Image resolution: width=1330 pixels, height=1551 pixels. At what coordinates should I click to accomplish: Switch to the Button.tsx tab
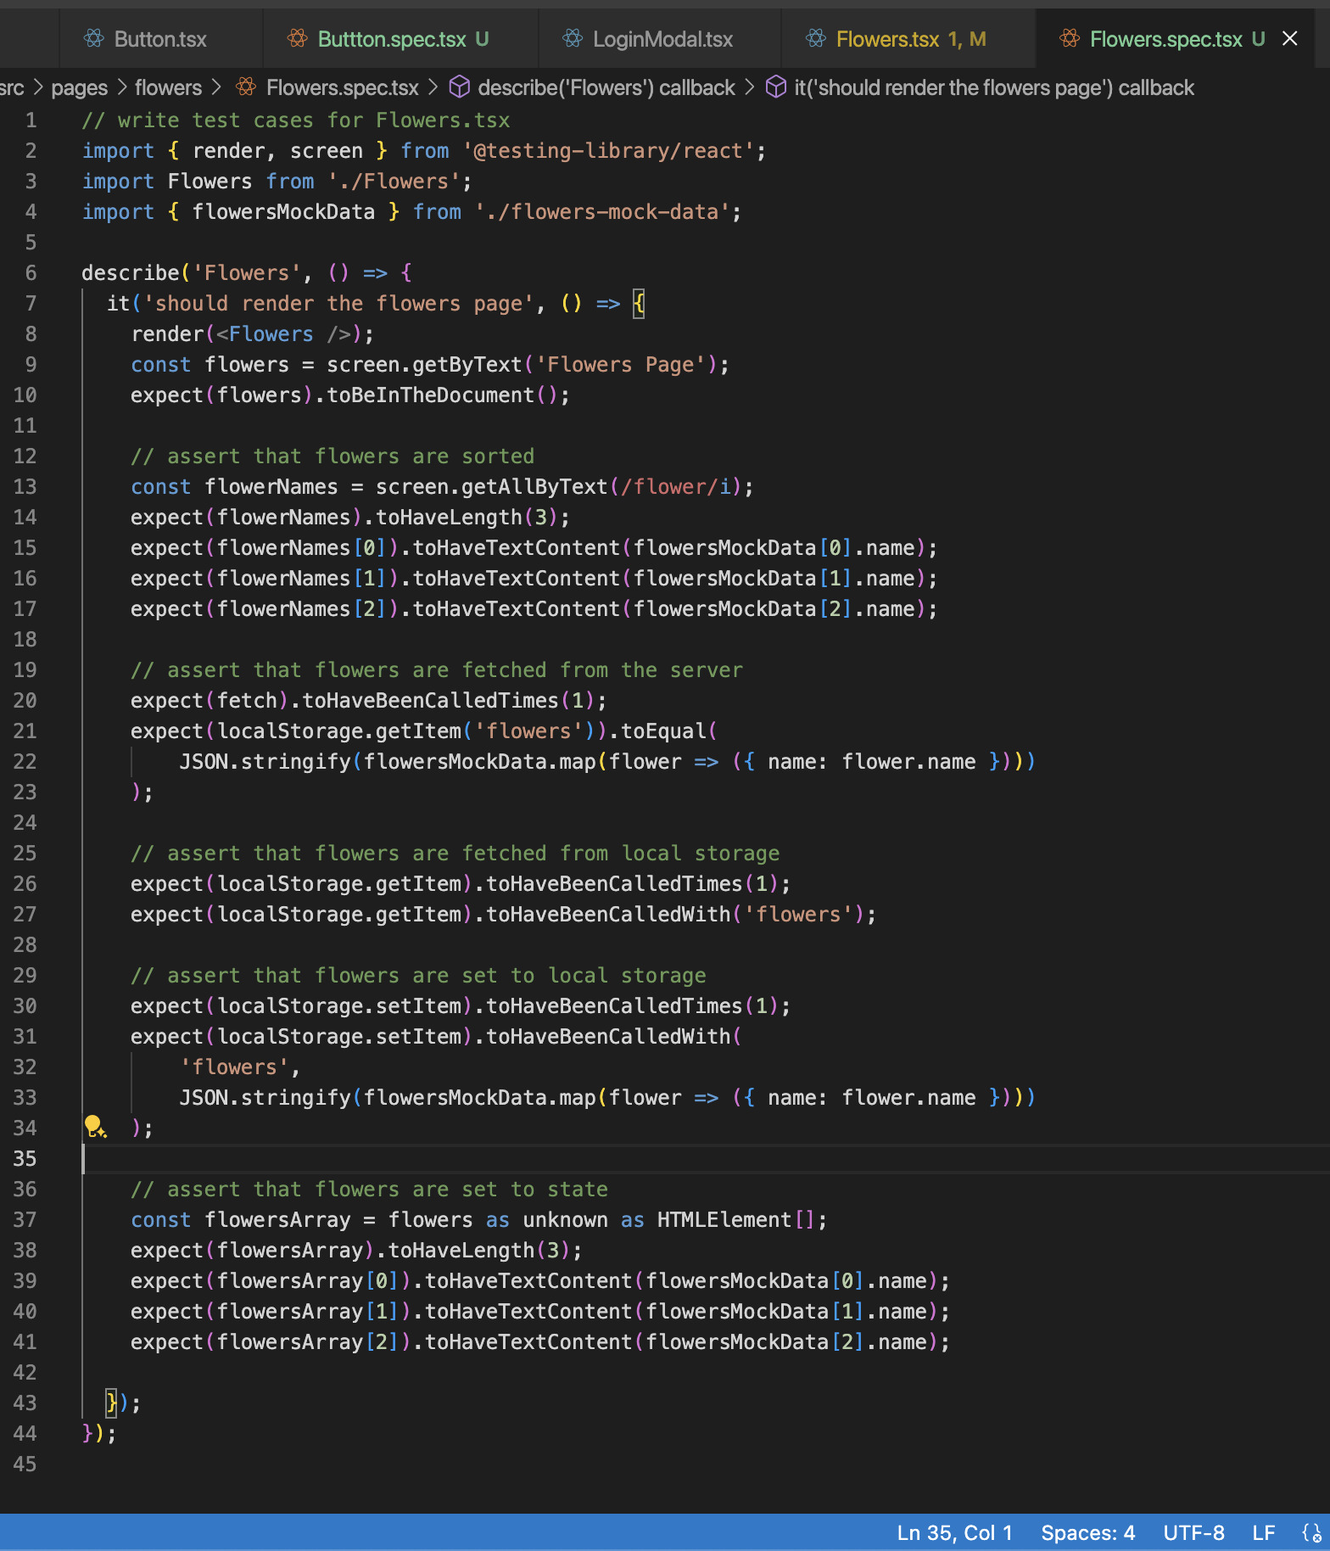click(x=159, y=39)
